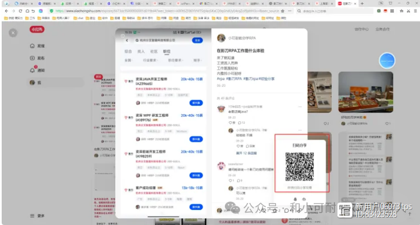Go back in the browser
420x225 pixels.
tap(6, 11)
